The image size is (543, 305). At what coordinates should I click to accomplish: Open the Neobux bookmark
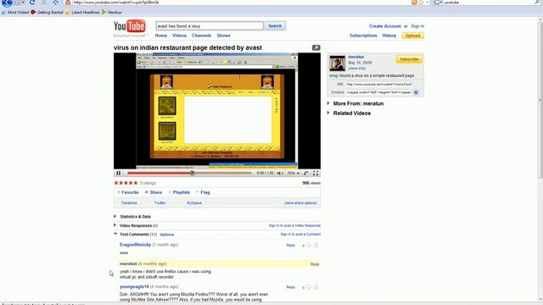click(112, 12)
